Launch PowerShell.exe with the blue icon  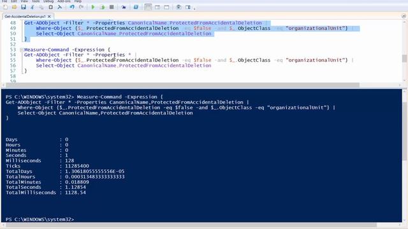coord(136,7)
